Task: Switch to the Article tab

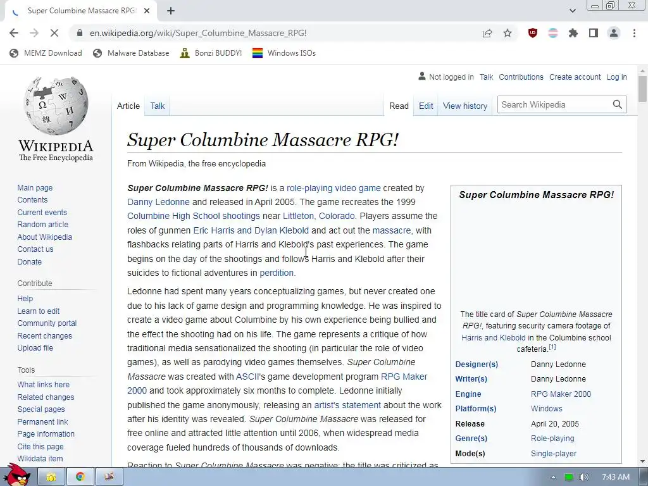Action: coord(128,106)
